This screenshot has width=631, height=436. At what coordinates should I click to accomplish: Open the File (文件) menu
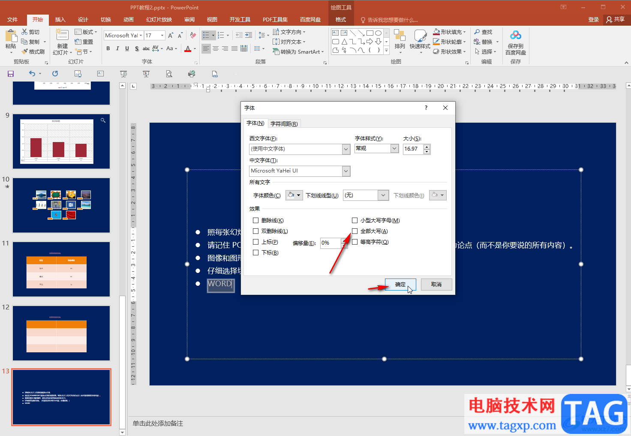click(x=12, y=20)
